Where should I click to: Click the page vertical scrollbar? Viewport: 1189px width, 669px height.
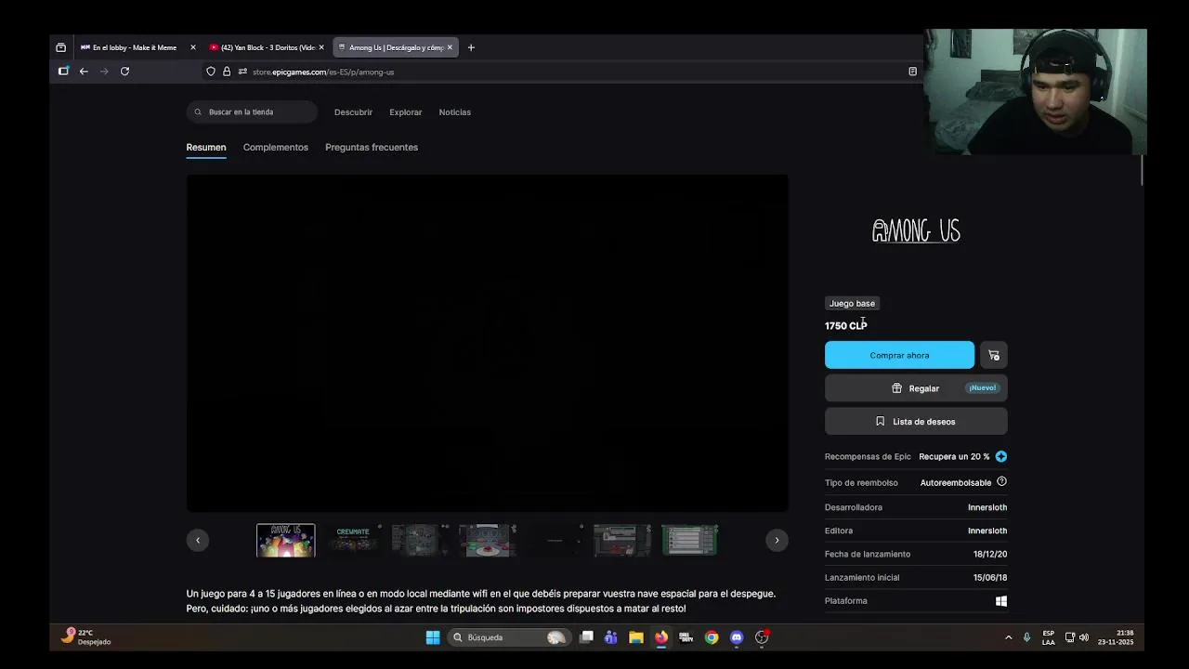[x=1143, y=171]
